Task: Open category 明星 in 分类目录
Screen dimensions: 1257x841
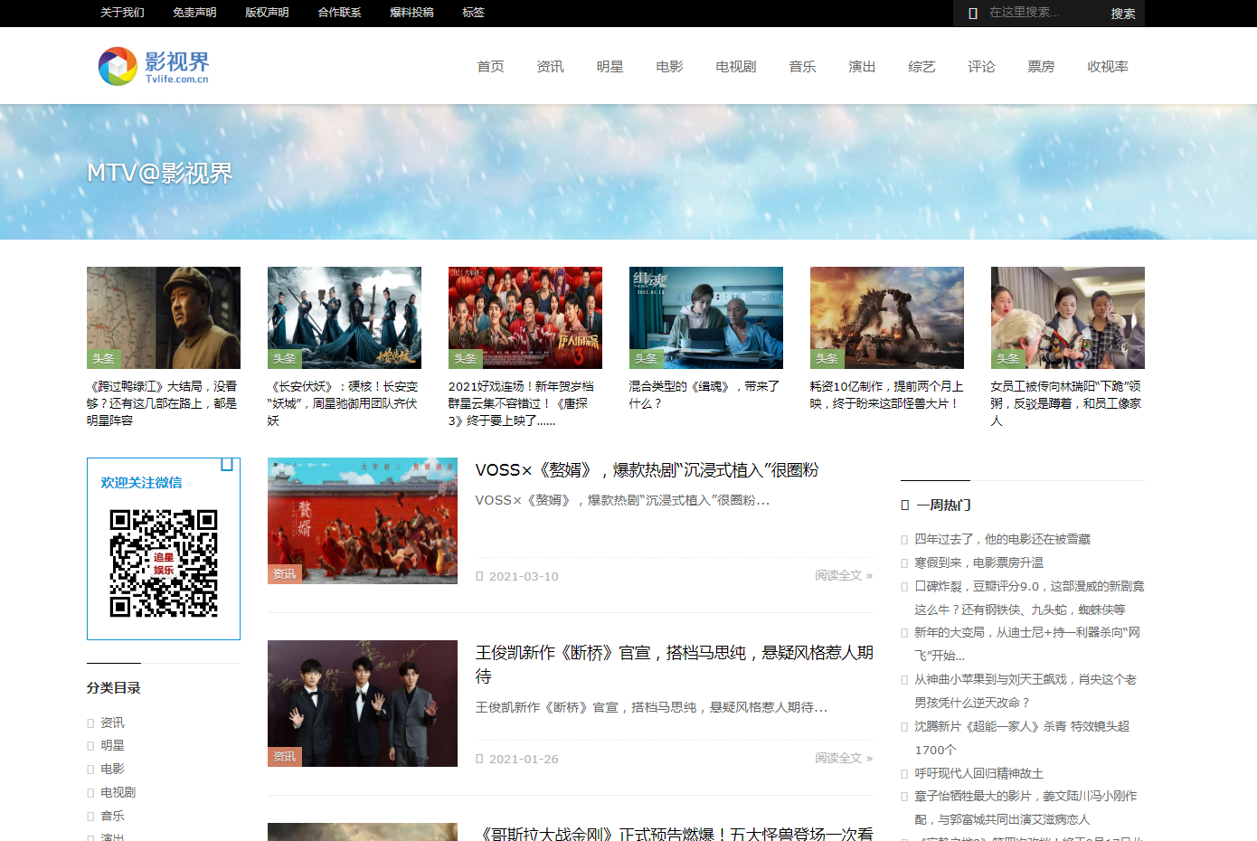Action: pos(112,745)
